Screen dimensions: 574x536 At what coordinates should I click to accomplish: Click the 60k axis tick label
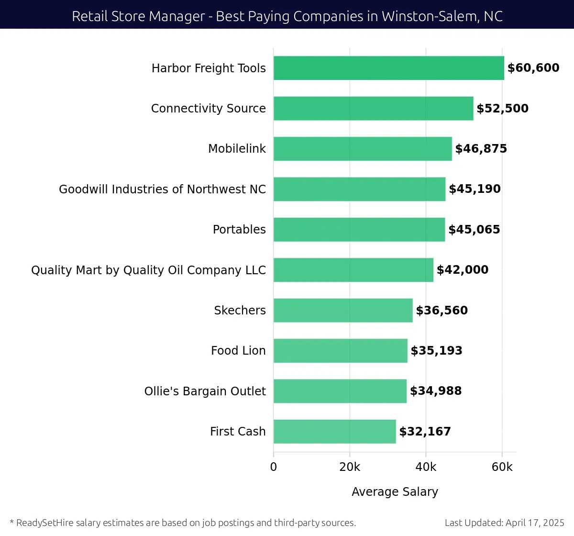[502, 467]
